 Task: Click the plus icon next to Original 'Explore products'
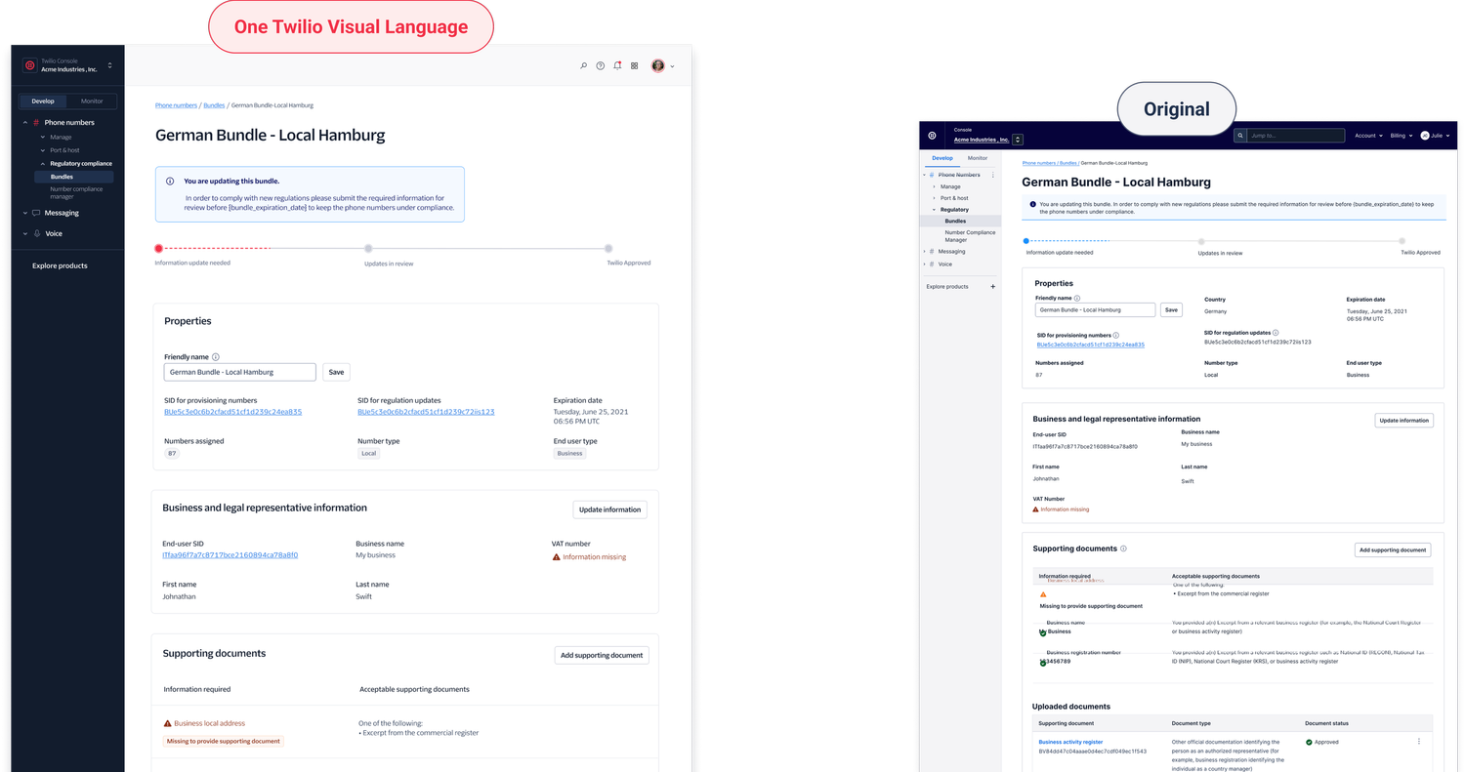(x=993, y=286)
